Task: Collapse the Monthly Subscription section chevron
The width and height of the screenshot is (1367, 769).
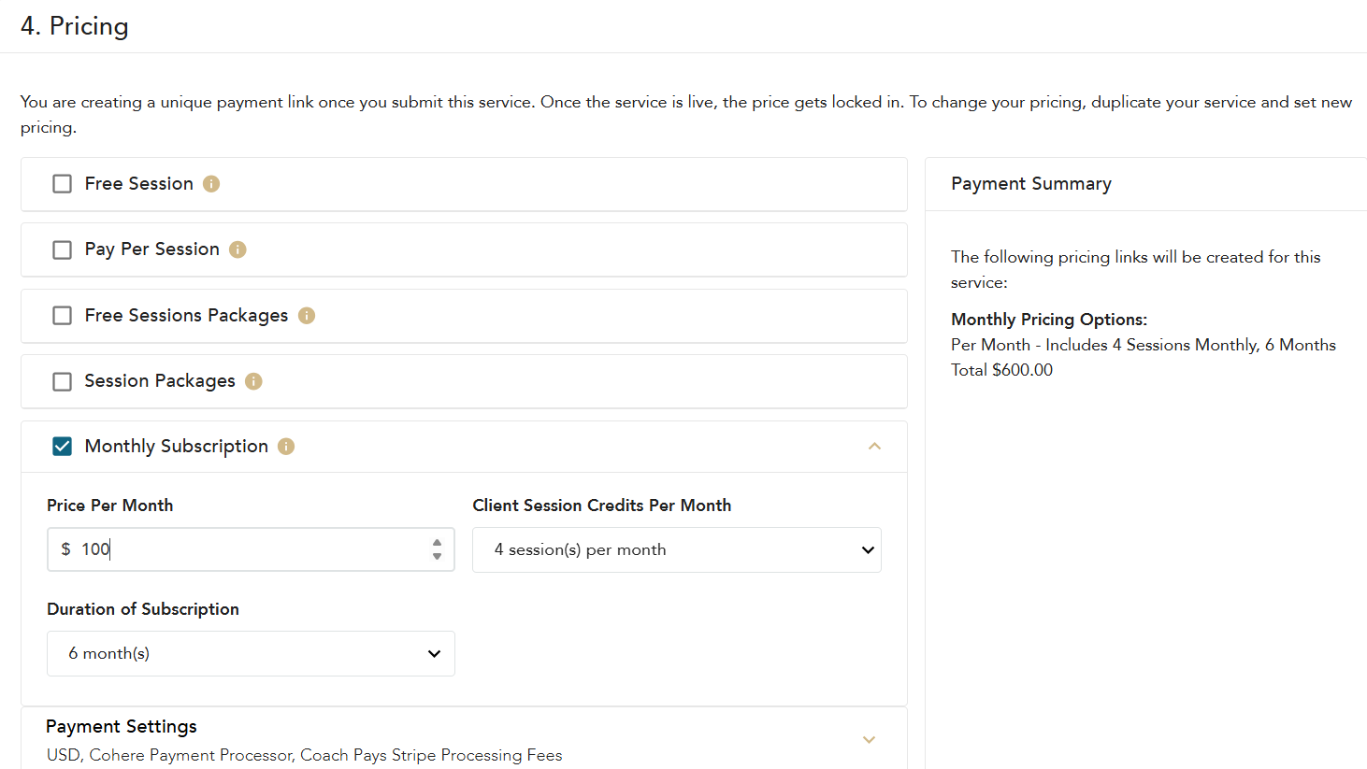Action: (874, 447)
